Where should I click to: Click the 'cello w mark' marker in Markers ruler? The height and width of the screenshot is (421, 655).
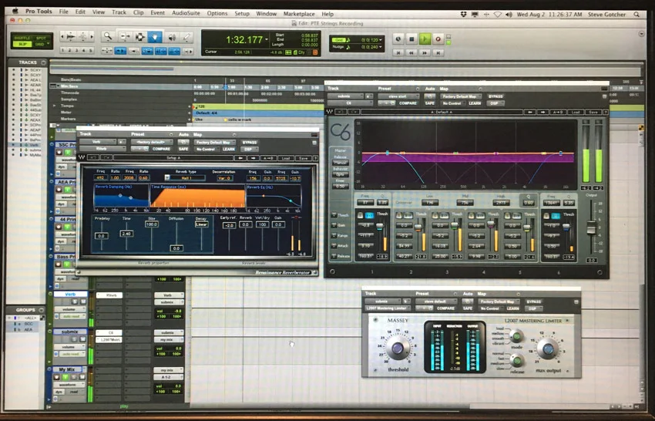point(238,120)
